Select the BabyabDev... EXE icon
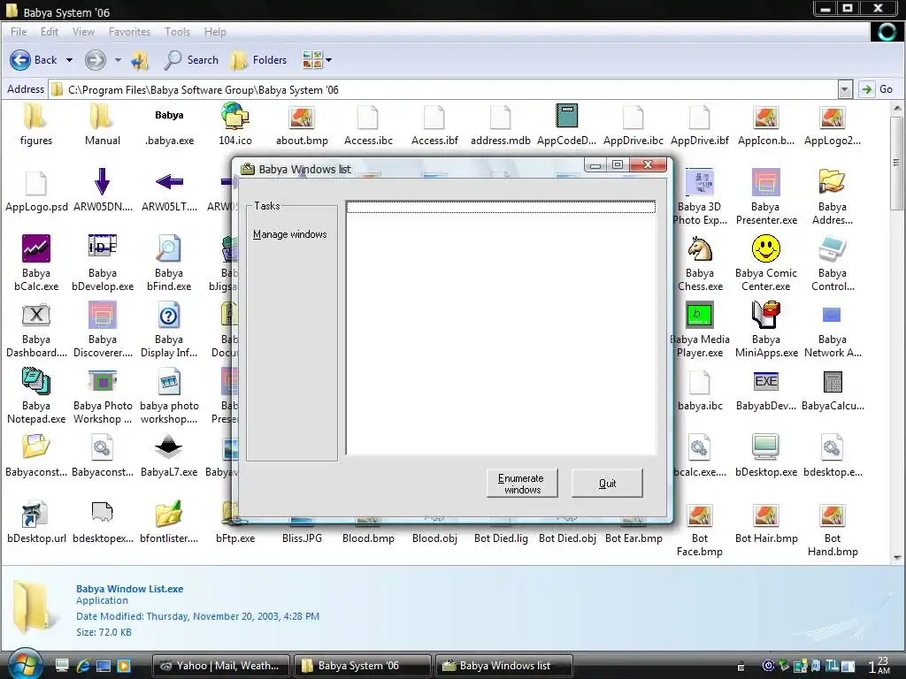The height and width of the screenshot is (679, 906). (766, 381)
